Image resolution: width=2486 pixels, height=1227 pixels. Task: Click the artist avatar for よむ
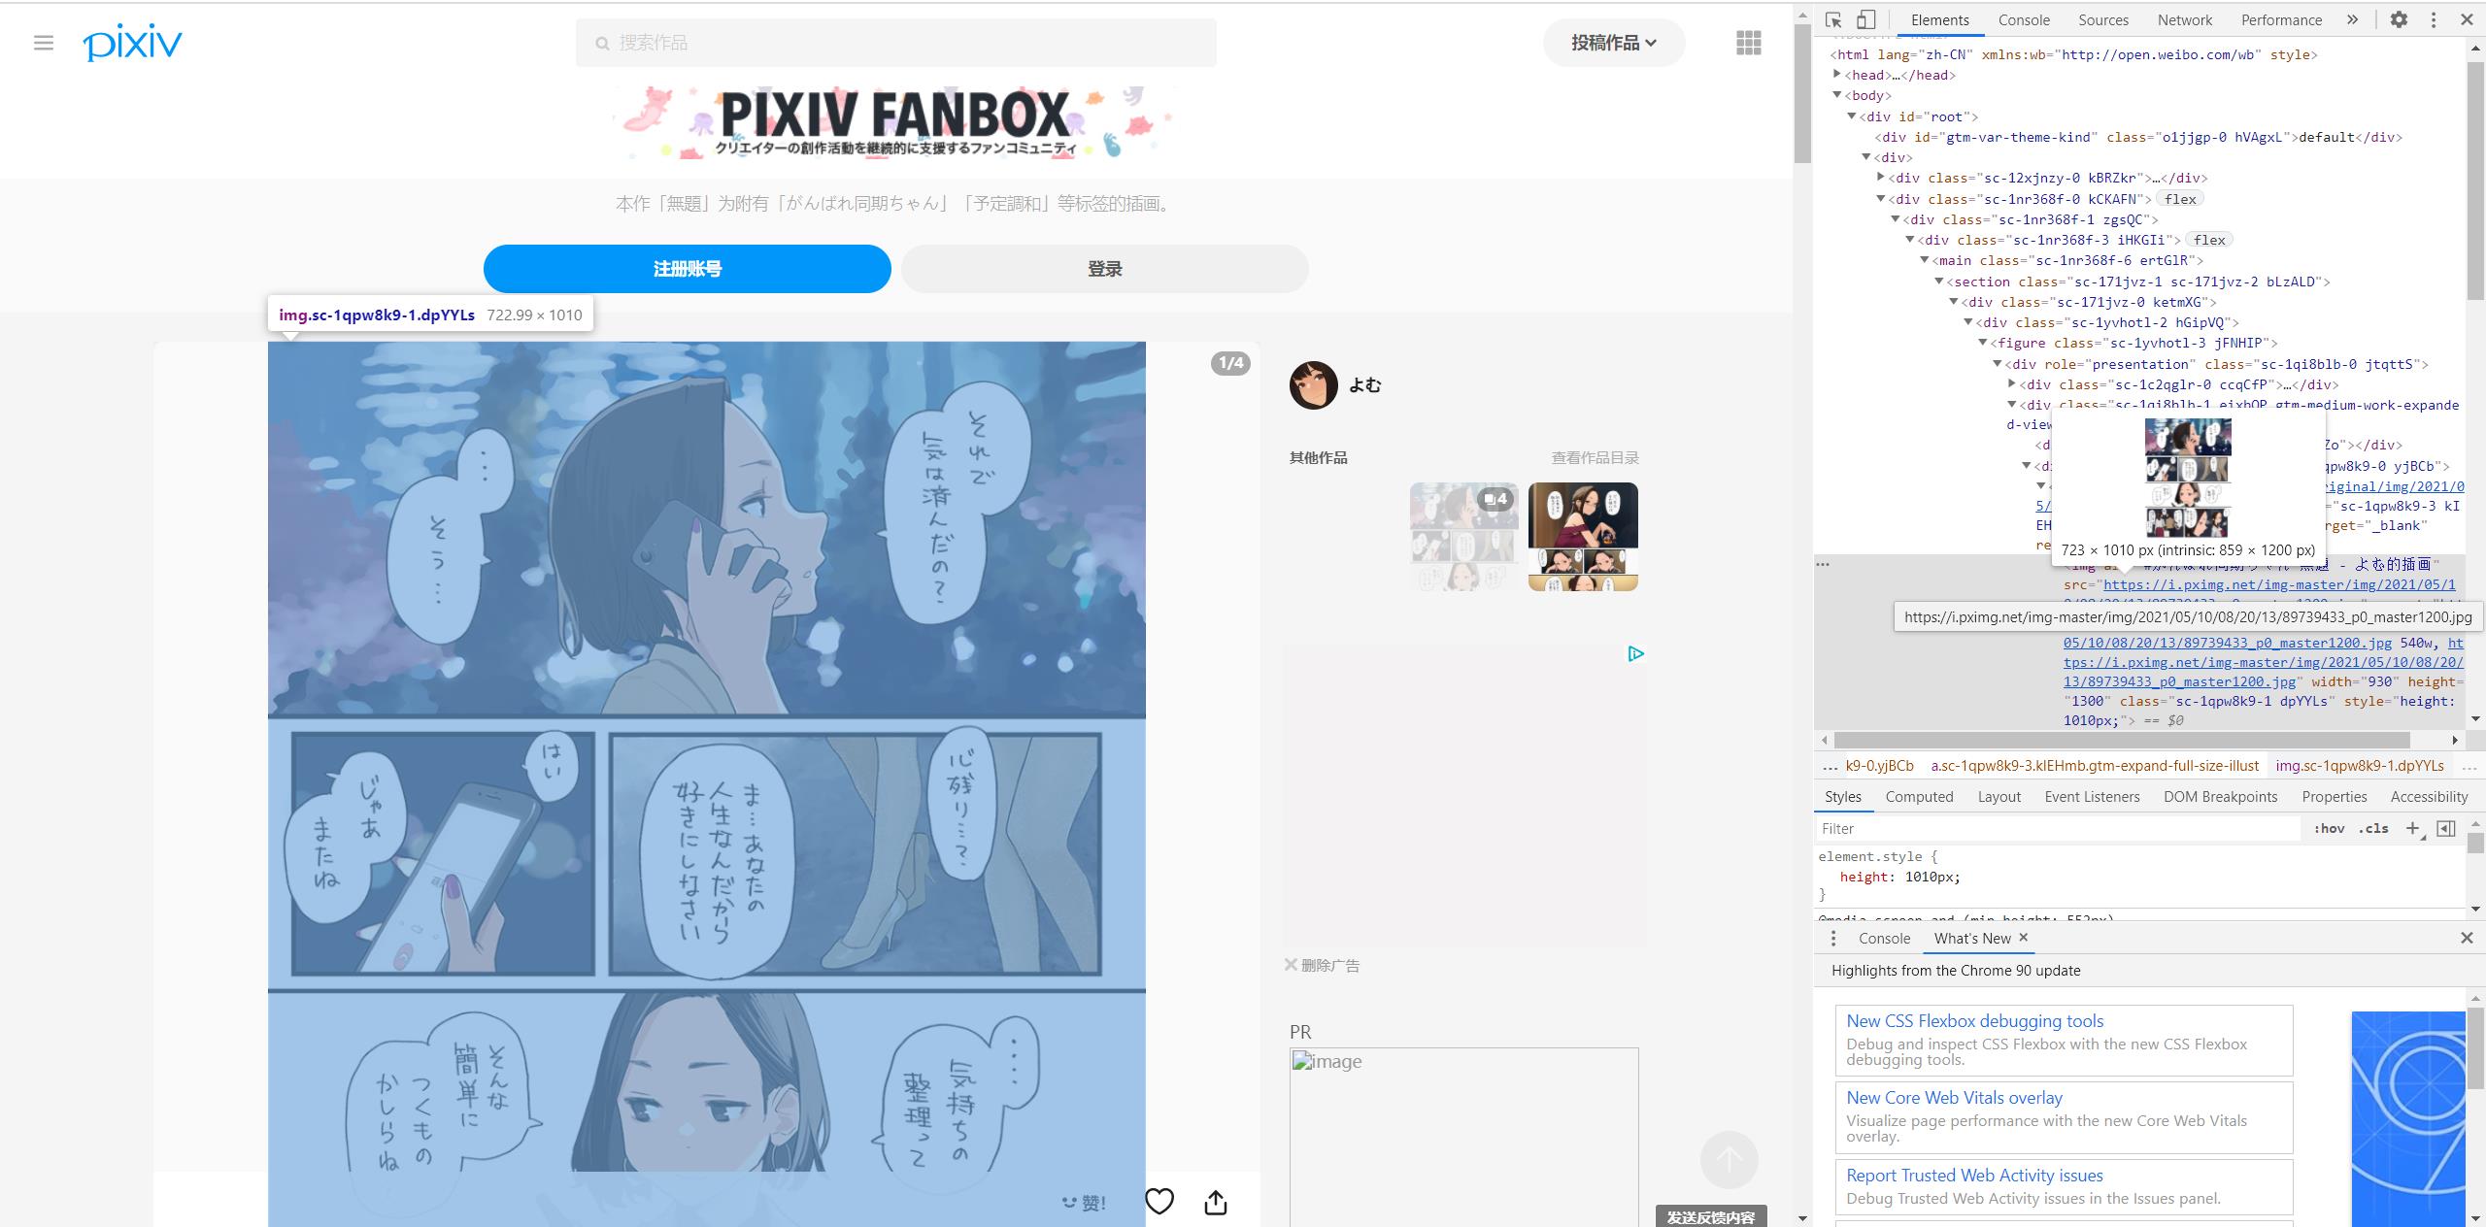1313,385
